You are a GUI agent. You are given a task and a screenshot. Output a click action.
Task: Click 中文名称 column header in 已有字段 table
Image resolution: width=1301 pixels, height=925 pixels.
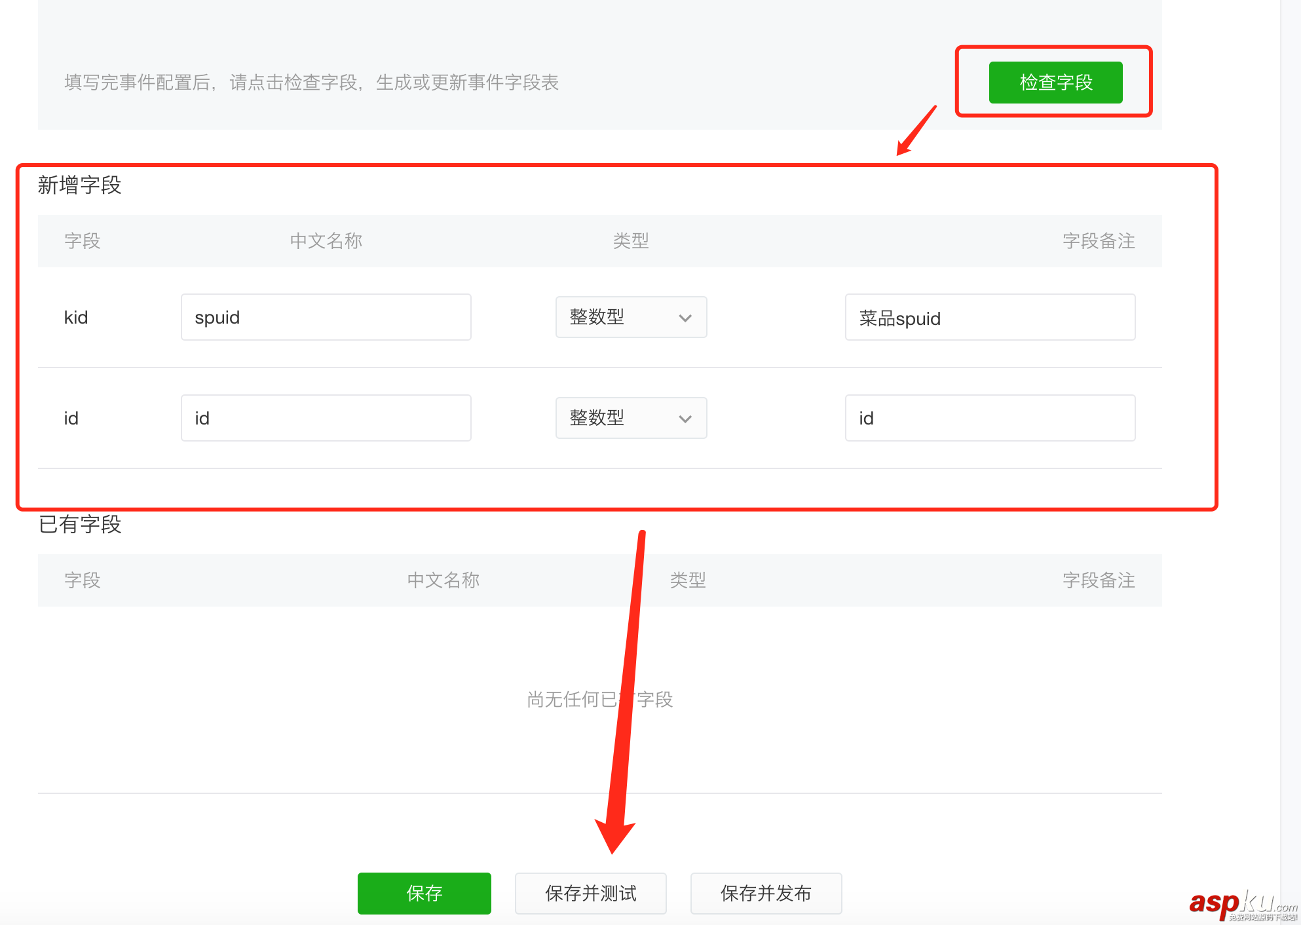click(443, 580)
